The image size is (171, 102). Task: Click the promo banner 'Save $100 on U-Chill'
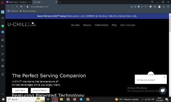click(x=87, y=16)
